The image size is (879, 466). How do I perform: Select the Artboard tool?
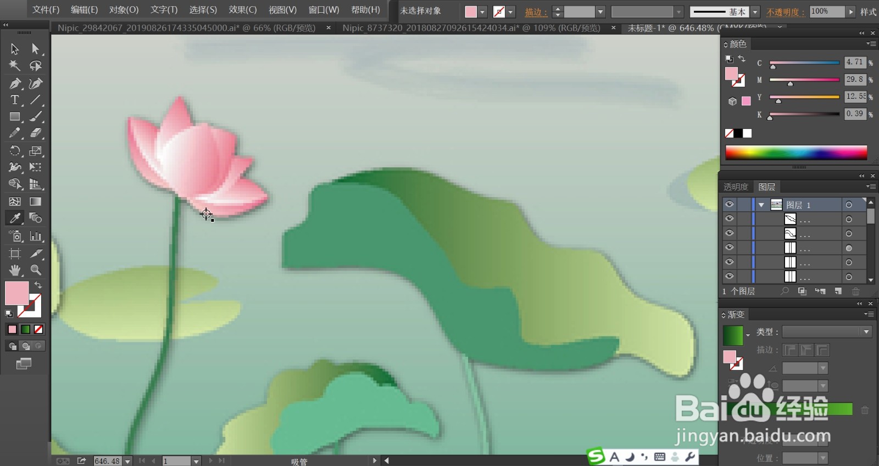15,254
